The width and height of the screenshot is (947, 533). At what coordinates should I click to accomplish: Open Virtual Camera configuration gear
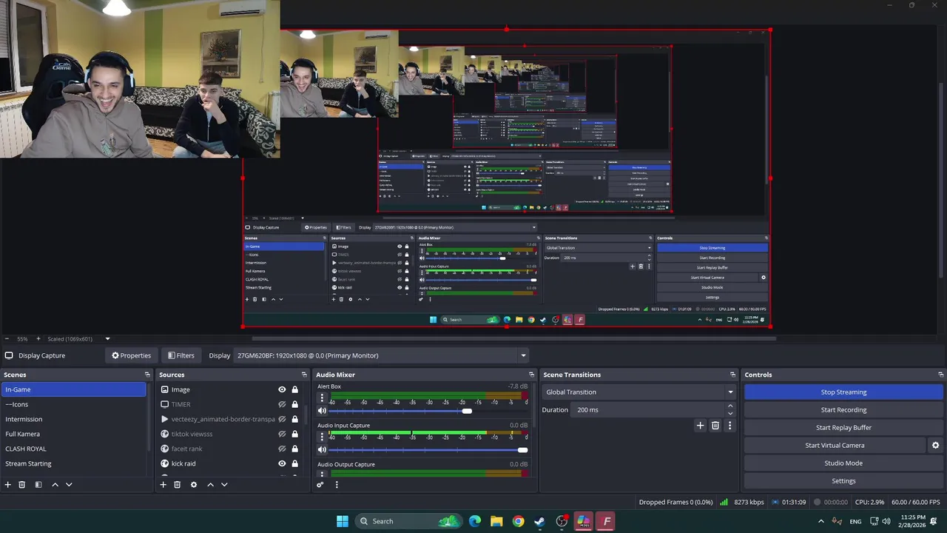[935, 446]
